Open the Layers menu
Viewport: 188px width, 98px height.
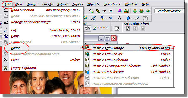pyautogui.click(x=77, y=4)
